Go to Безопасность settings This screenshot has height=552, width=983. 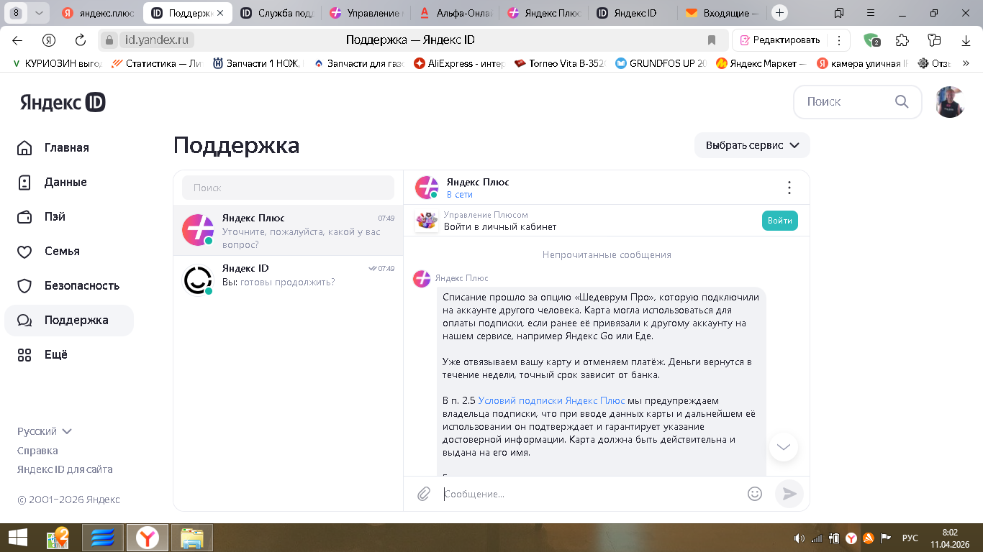coord(68,285)
